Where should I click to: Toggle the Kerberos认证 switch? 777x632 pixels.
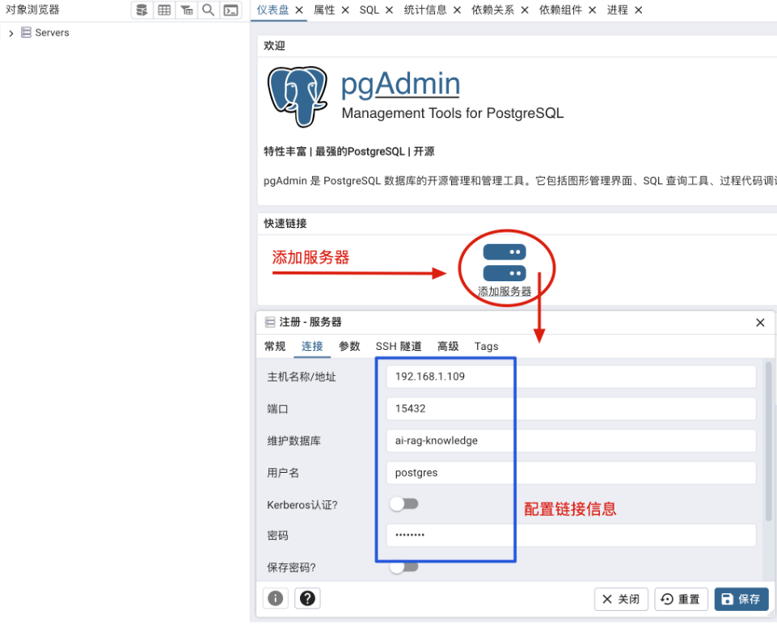403,503
